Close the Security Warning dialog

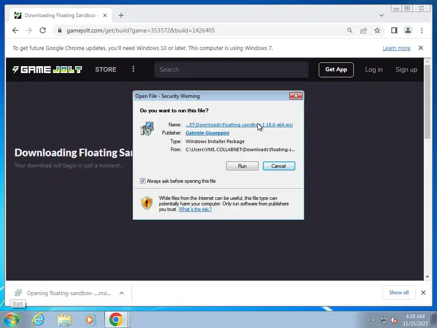point(296,96)
